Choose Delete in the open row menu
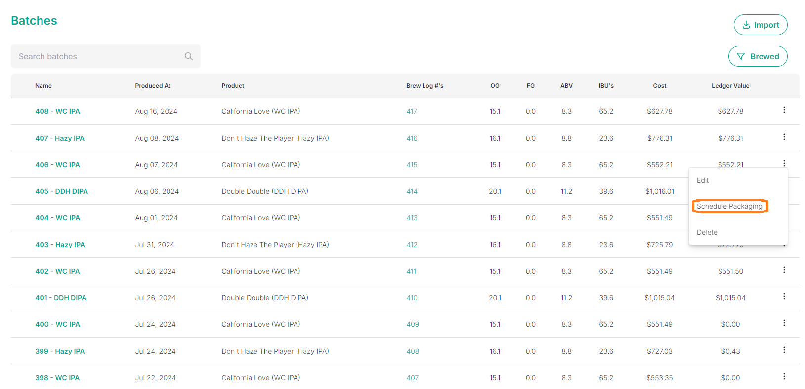Screen dimensions: 805x389 707,232
